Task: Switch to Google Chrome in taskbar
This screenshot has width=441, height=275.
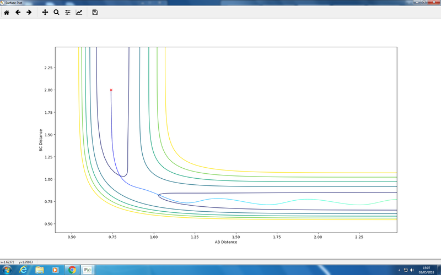Action: point(72,269)
